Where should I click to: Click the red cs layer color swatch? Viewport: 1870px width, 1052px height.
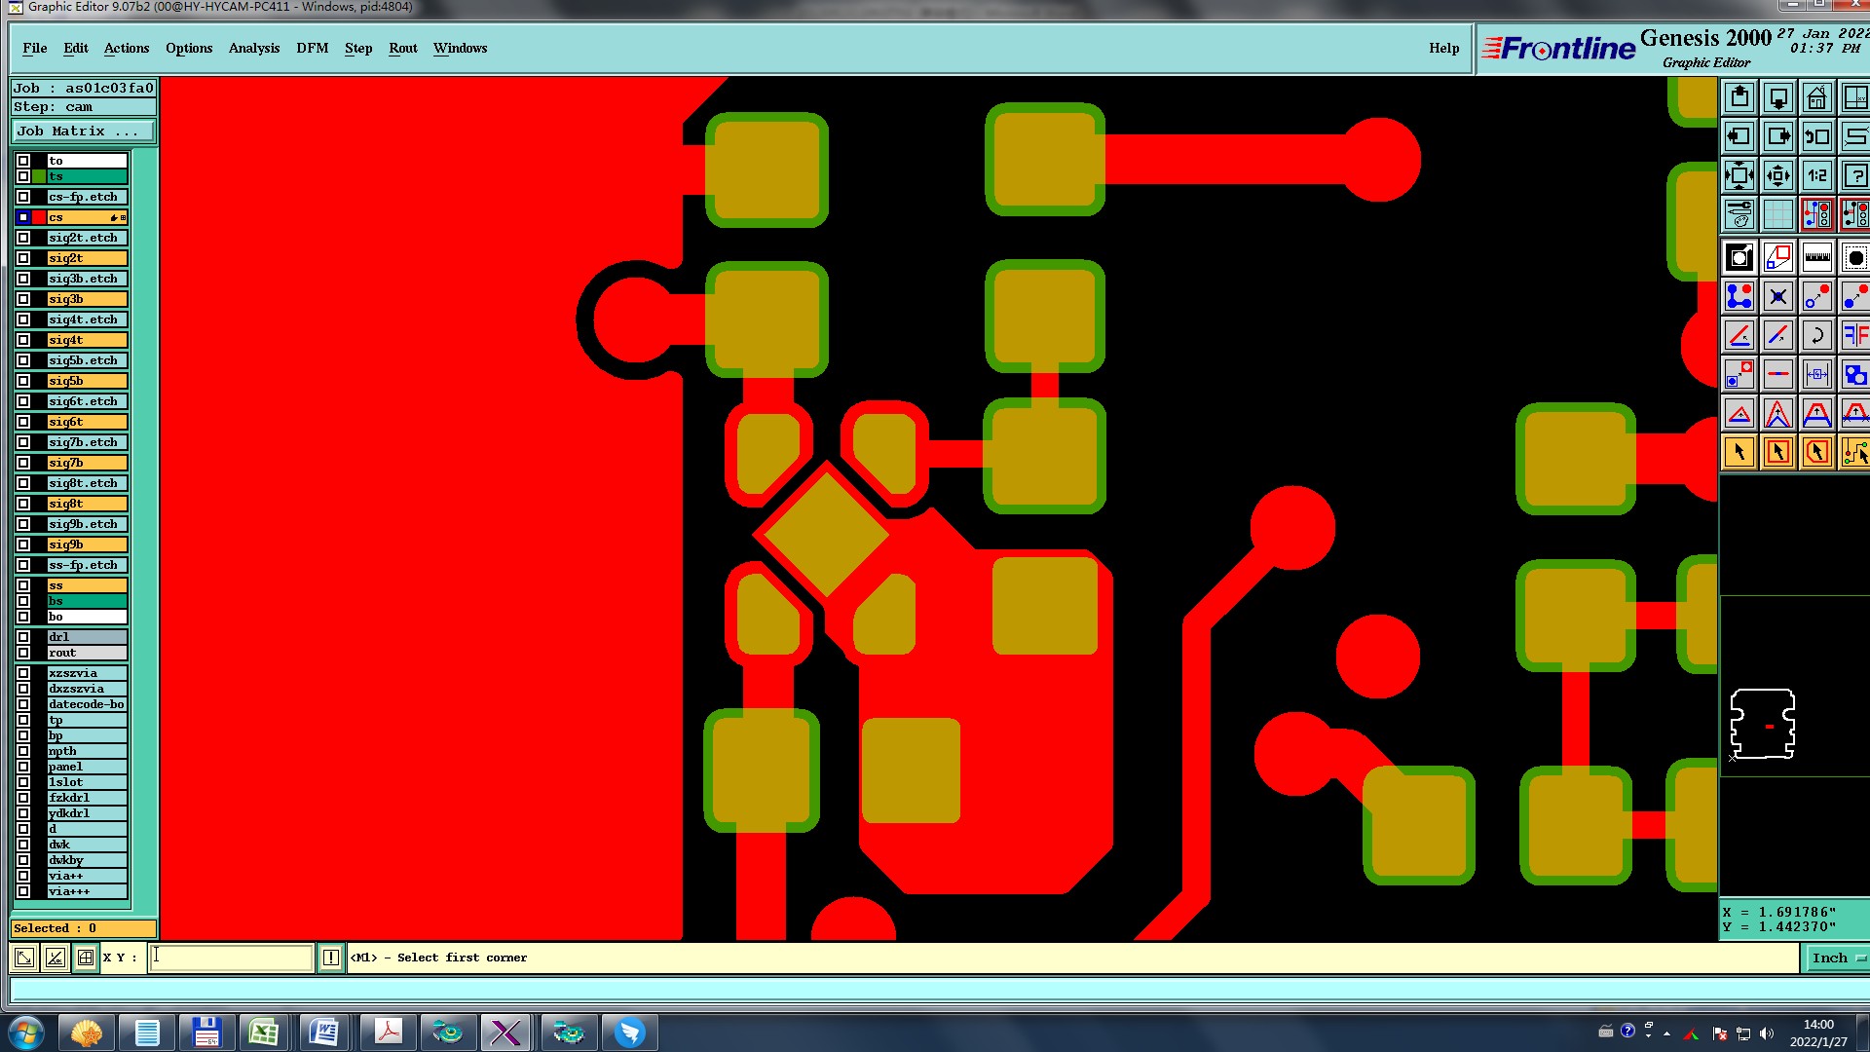[39, 217]
